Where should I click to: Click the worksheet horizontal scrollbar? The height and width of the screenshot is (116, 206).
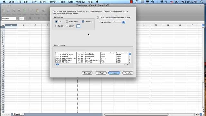pyautogui.click(x=136, y=114)
